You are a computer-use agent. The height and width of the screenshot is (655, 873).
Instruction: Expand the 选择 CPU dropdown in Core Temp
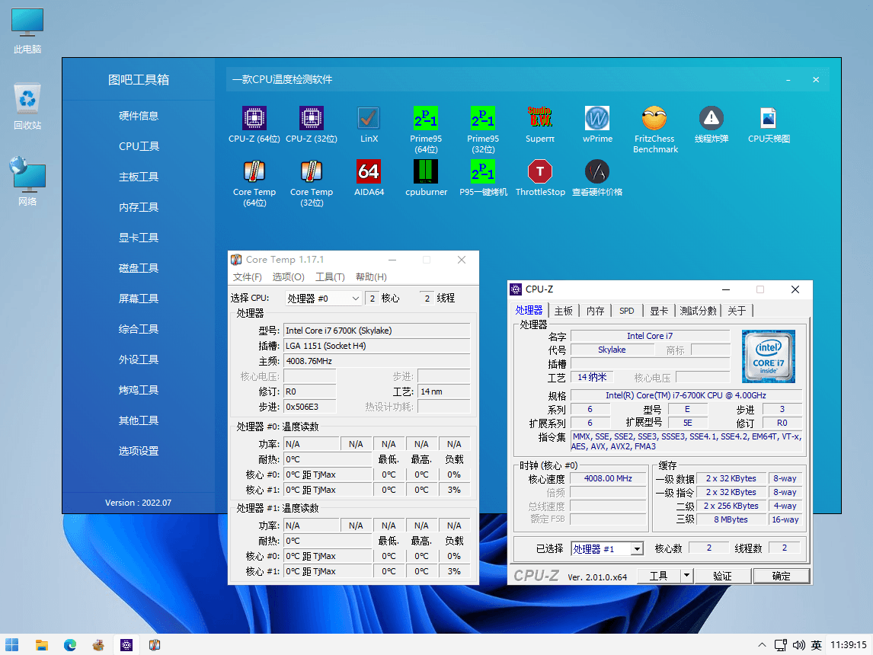323,299
